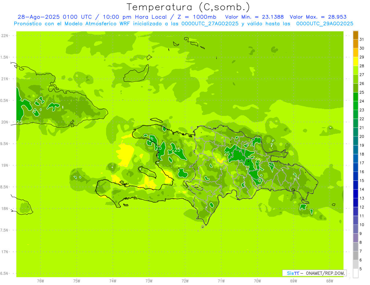The image size is (370, 285).
Task: Click the '71W' longitude axis label
Action: [221, 281]
